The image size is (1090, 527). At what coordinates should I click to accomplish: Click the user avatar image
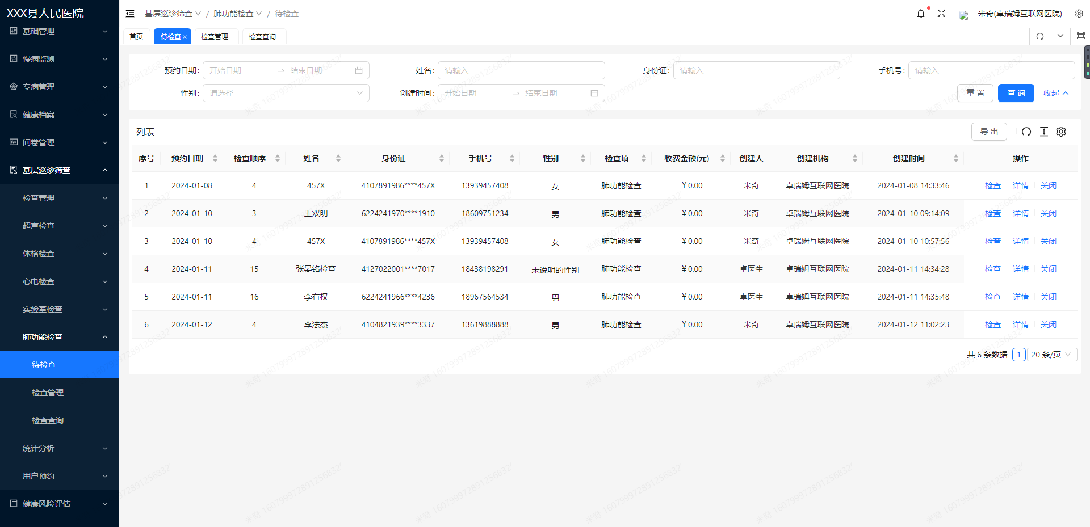964,14
